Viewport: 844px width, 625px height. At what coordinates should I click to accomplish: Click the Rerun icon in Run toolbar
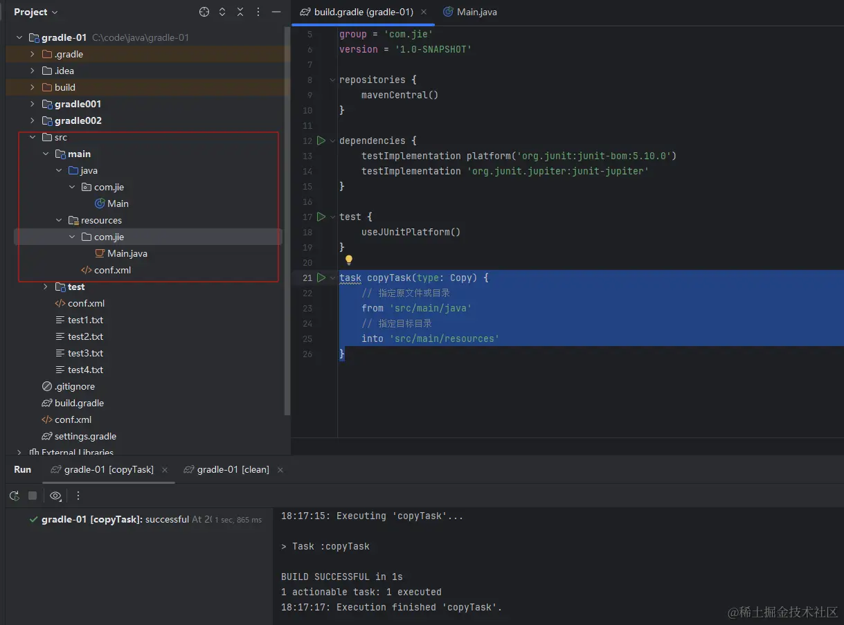[x=14, y=496]
